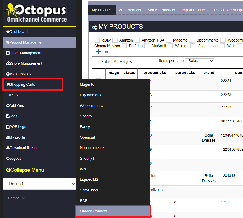Tick the eBay checkbox

point(97,40)
